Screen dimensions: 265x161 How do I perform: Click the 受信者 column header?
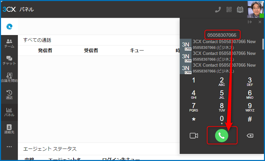point(91,51)
